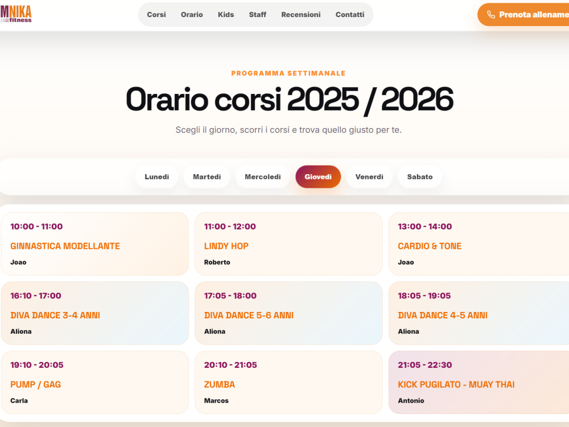Click the 19:10 - 20:05 time slot

[37, 365]
